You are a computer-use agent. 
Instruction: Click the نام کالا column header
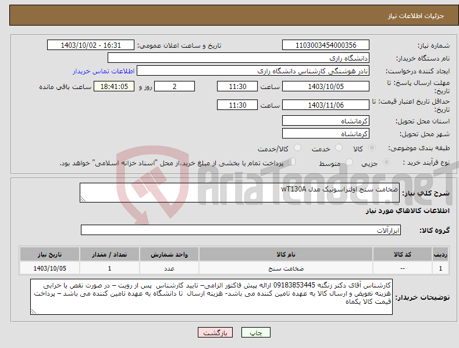tap(286, 254)
